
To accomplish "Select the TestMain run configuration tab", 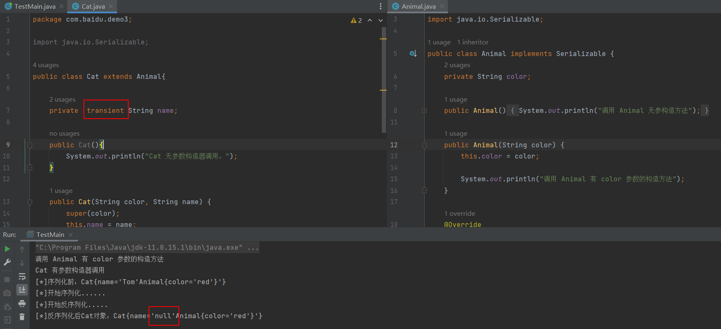I will tap(50, 235).
